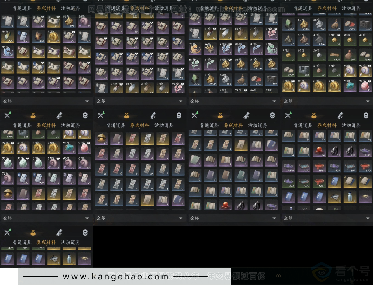The height and width of the screenshot is (285, 373).
Task: Click the www.kangehao.com banner link
Action: (116, 277)
